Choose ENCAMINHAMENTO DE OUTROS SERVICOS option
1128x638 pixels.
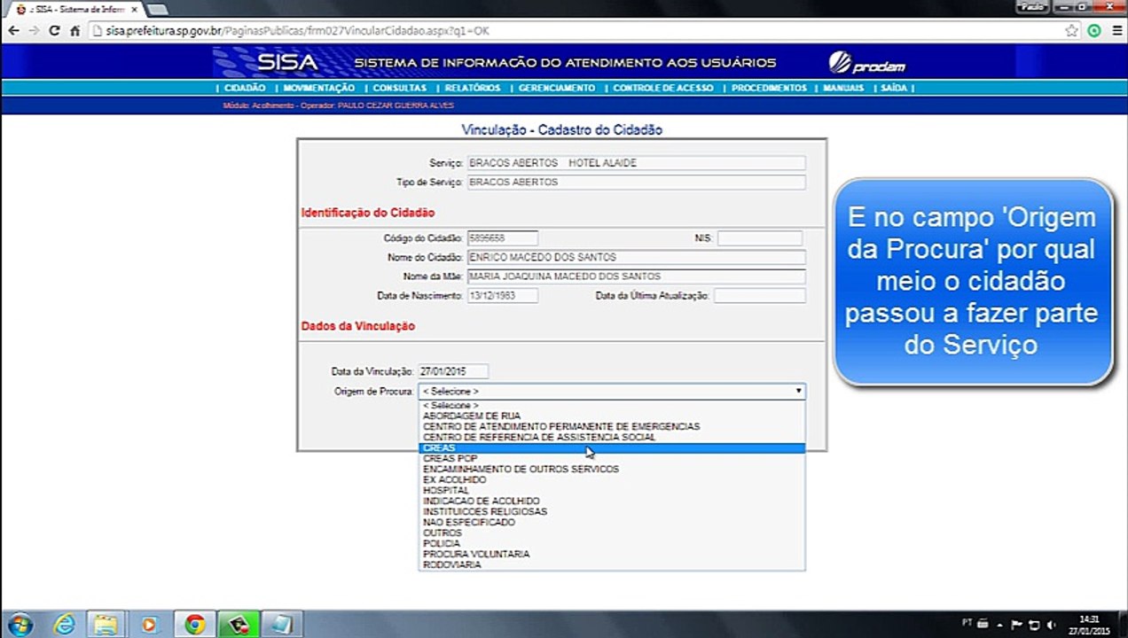[612, 470]
